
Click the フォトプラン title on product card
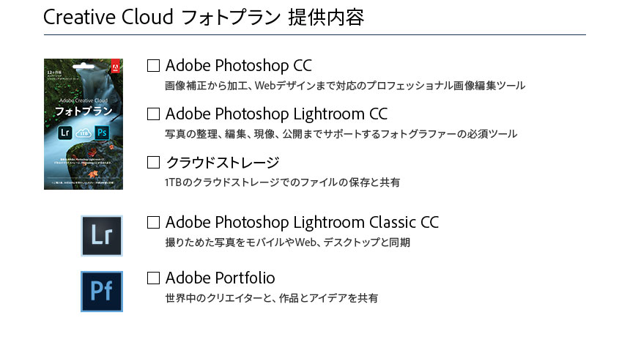(84, 110)
